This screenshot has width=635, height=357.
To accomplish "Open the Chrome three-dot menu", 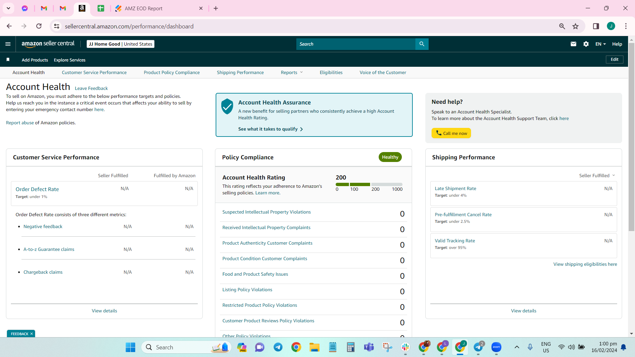I will click(626, 26).
